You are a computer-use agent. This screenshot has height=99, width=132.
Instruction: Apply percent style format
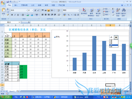click(69, 15)
